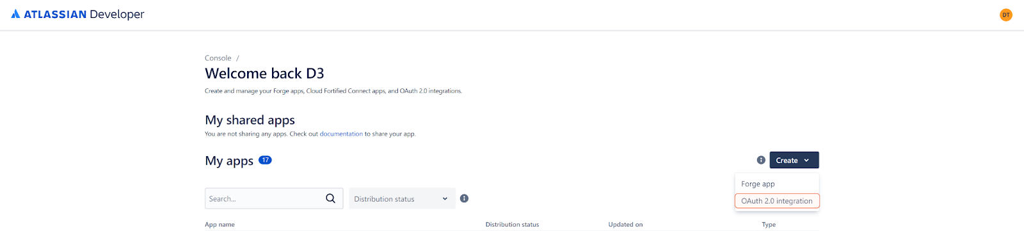This screenshot has width=1024, height=231.
Task: Click info icon next to Create button
Action: tap(761, 160)
